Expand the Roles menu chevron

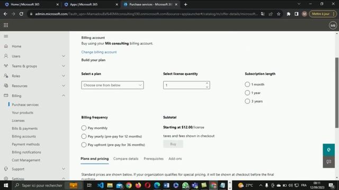tap(64, 76)
